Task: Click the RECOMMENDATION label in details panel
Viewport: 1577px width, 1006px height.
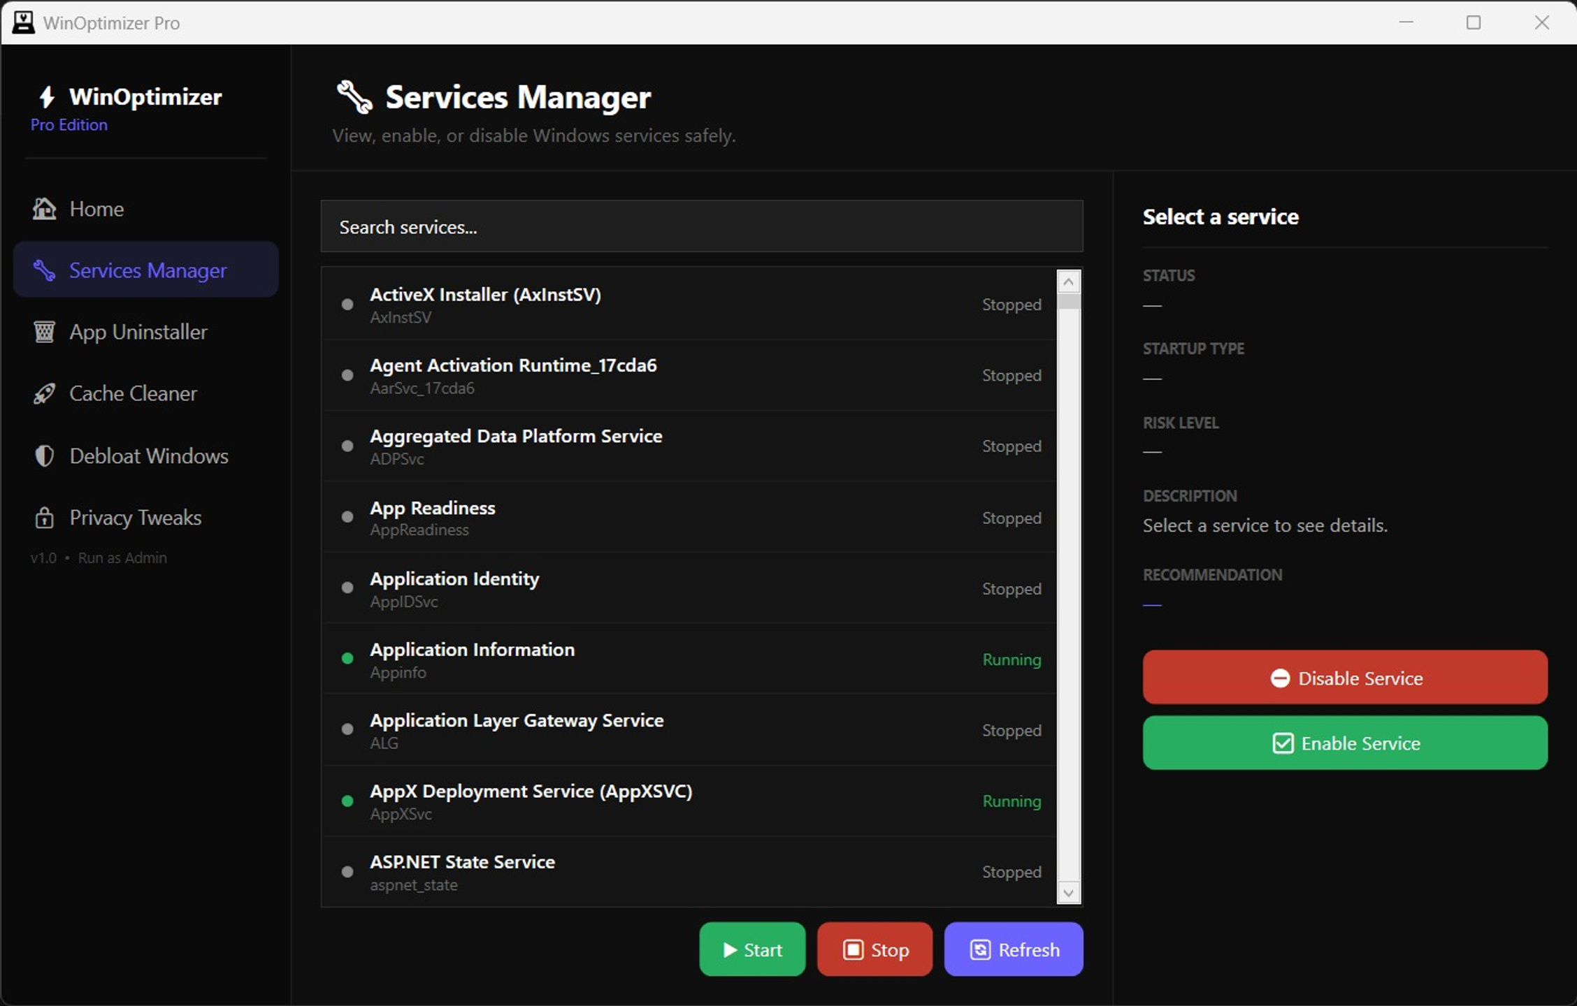Action: 1212,575
